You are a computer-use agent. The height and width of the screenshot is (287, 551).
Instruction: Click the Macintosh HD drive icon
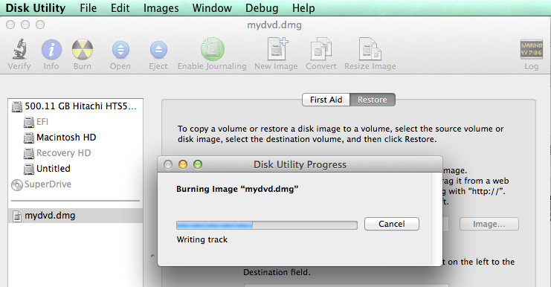point(29,138)
